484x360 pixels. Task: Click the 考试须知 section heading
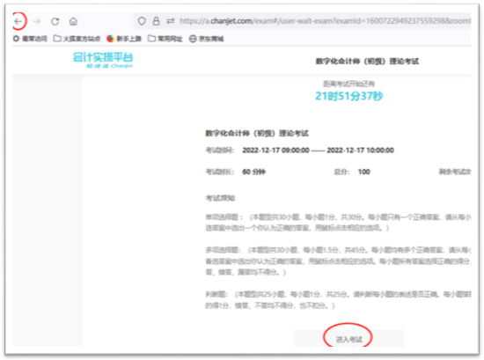(220, 198)
